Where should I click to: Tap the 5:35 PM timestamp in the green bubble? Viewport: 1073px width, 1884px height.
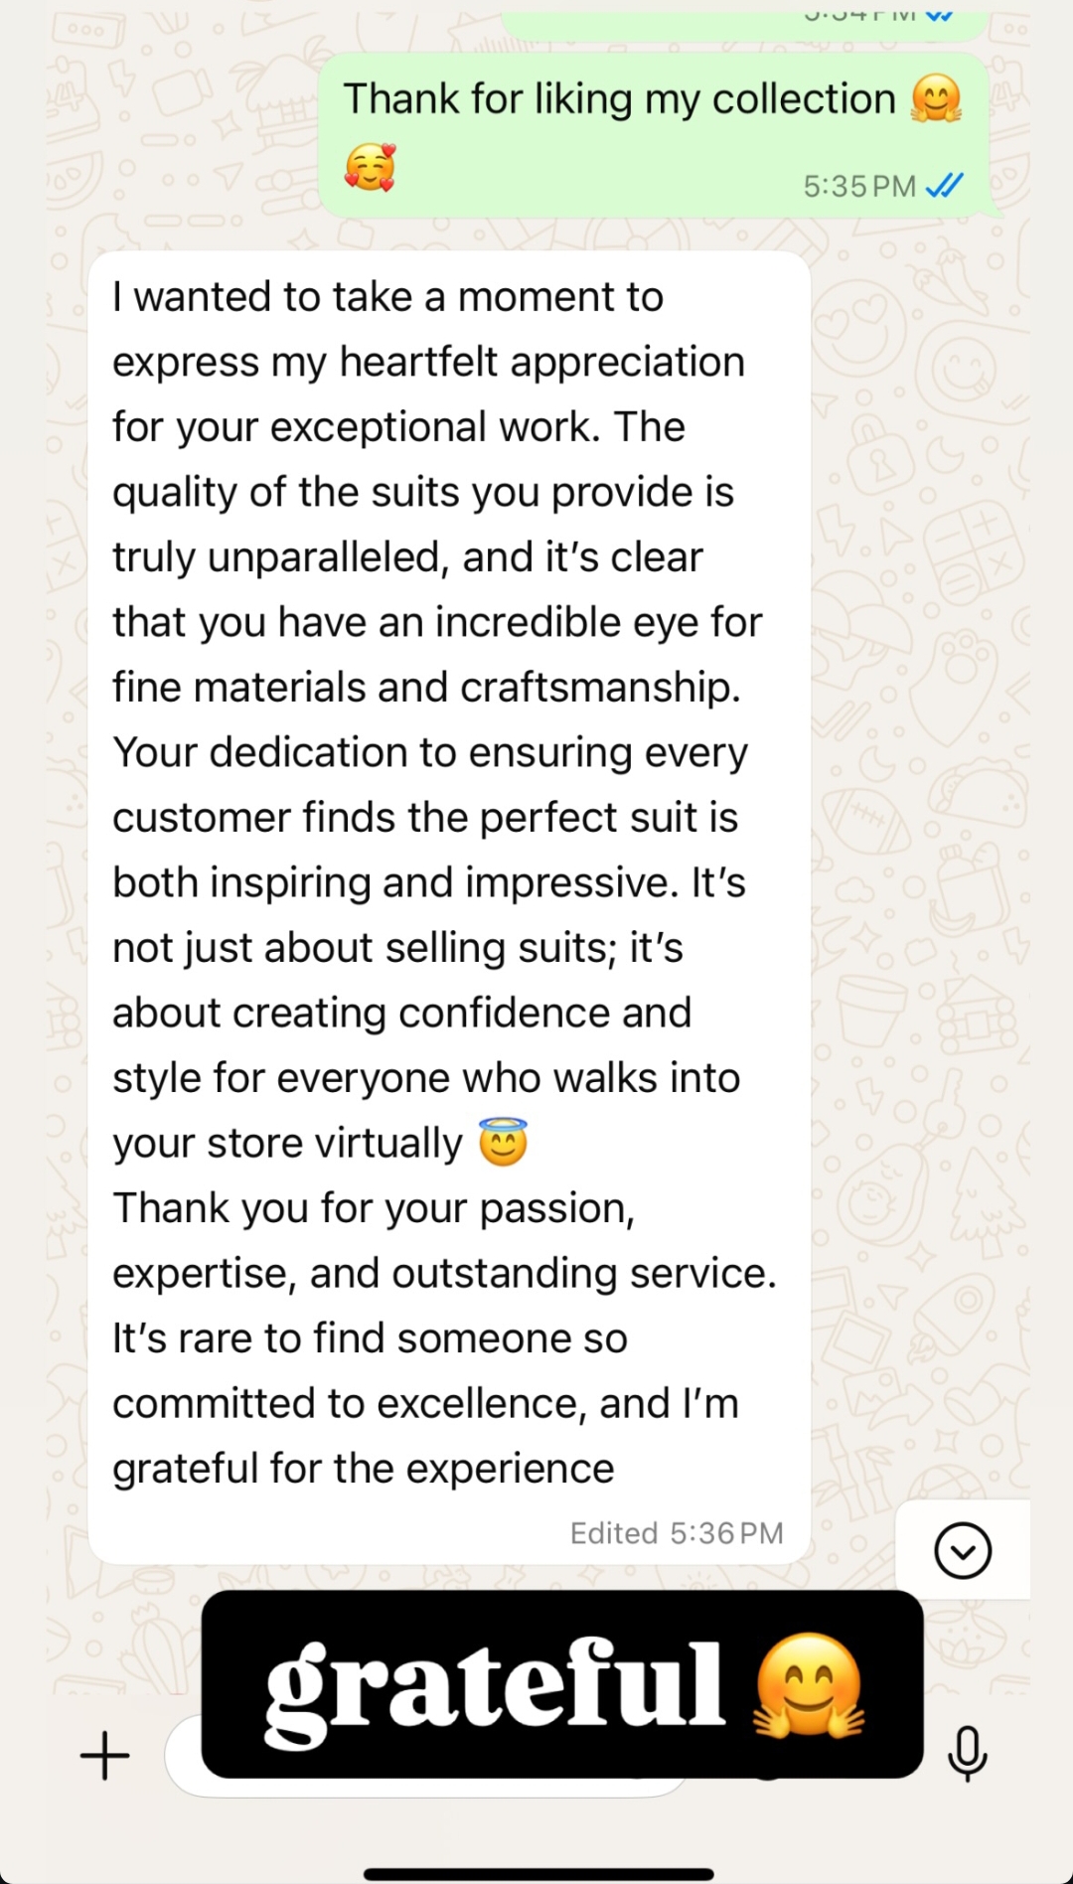(x=858, y=185)
